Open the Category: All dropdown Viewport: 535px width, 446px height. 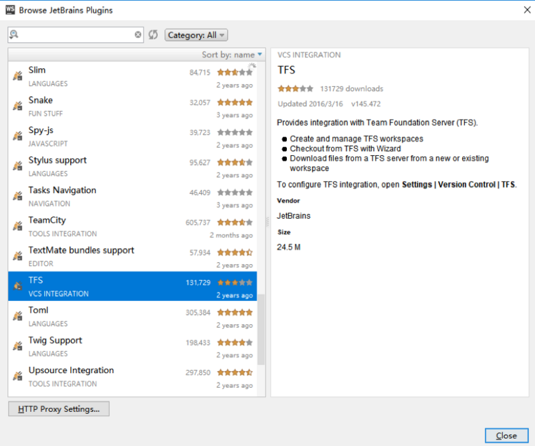tap(196, 35)
